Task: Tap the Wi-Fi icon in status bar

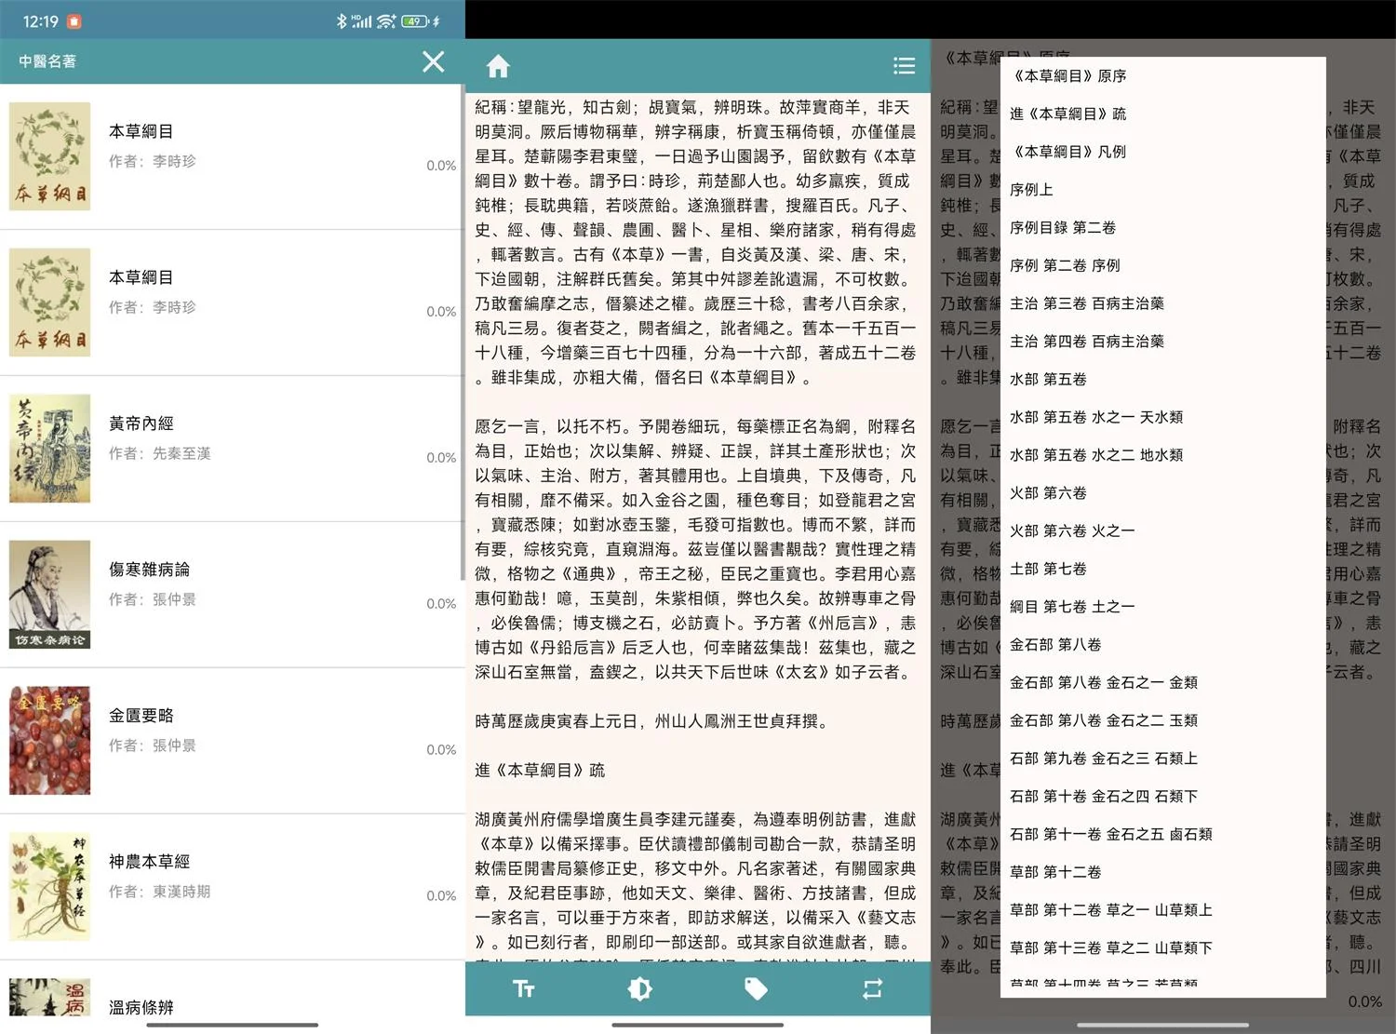Action: 385,20
